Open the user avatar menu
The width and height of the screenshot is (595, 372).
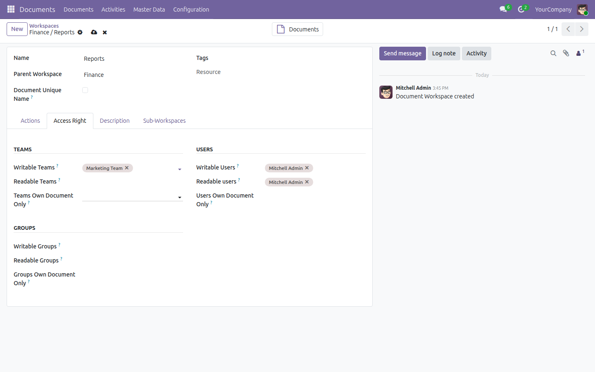[582, 10]
